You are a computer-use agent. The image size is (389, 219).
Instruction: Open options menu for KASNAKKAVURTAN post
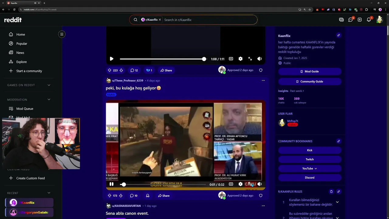tap(263, 206)
